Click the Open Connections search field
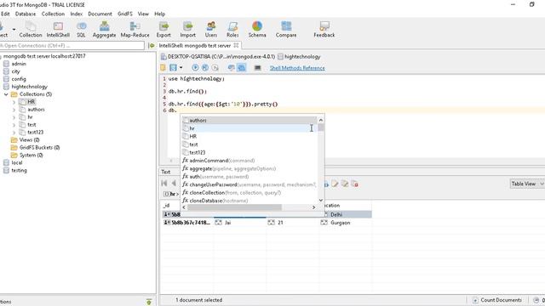 click(x=72, y=45)
